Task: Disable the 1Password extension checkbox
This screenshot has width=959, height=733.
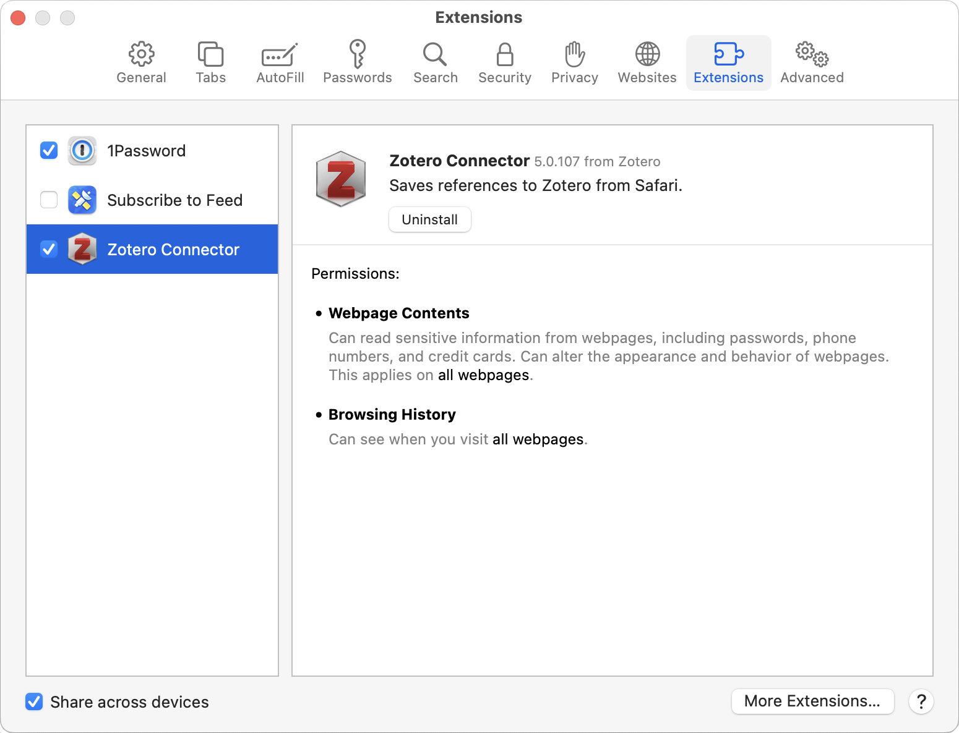Action: pos(49,151)
